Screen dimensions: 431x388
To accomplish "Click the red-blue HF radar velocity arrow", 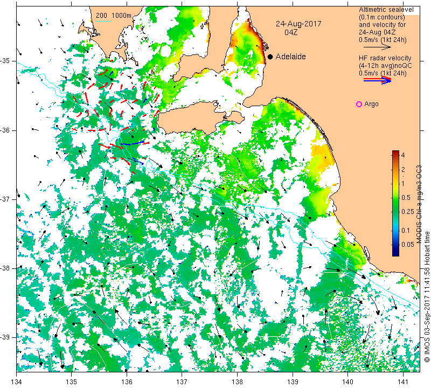I will click(377, 80).
